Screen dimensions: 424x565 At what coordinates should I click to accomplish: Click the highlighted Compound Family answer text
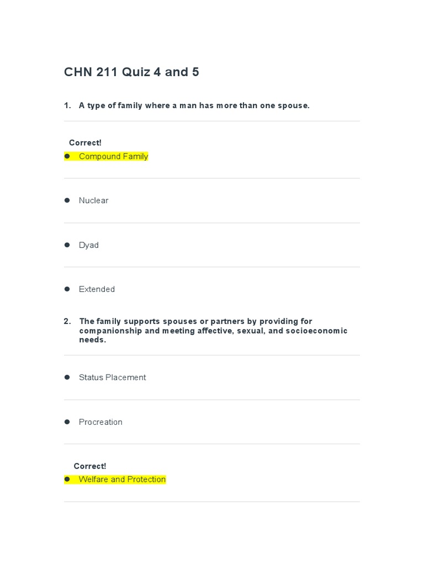pos(113,157)
